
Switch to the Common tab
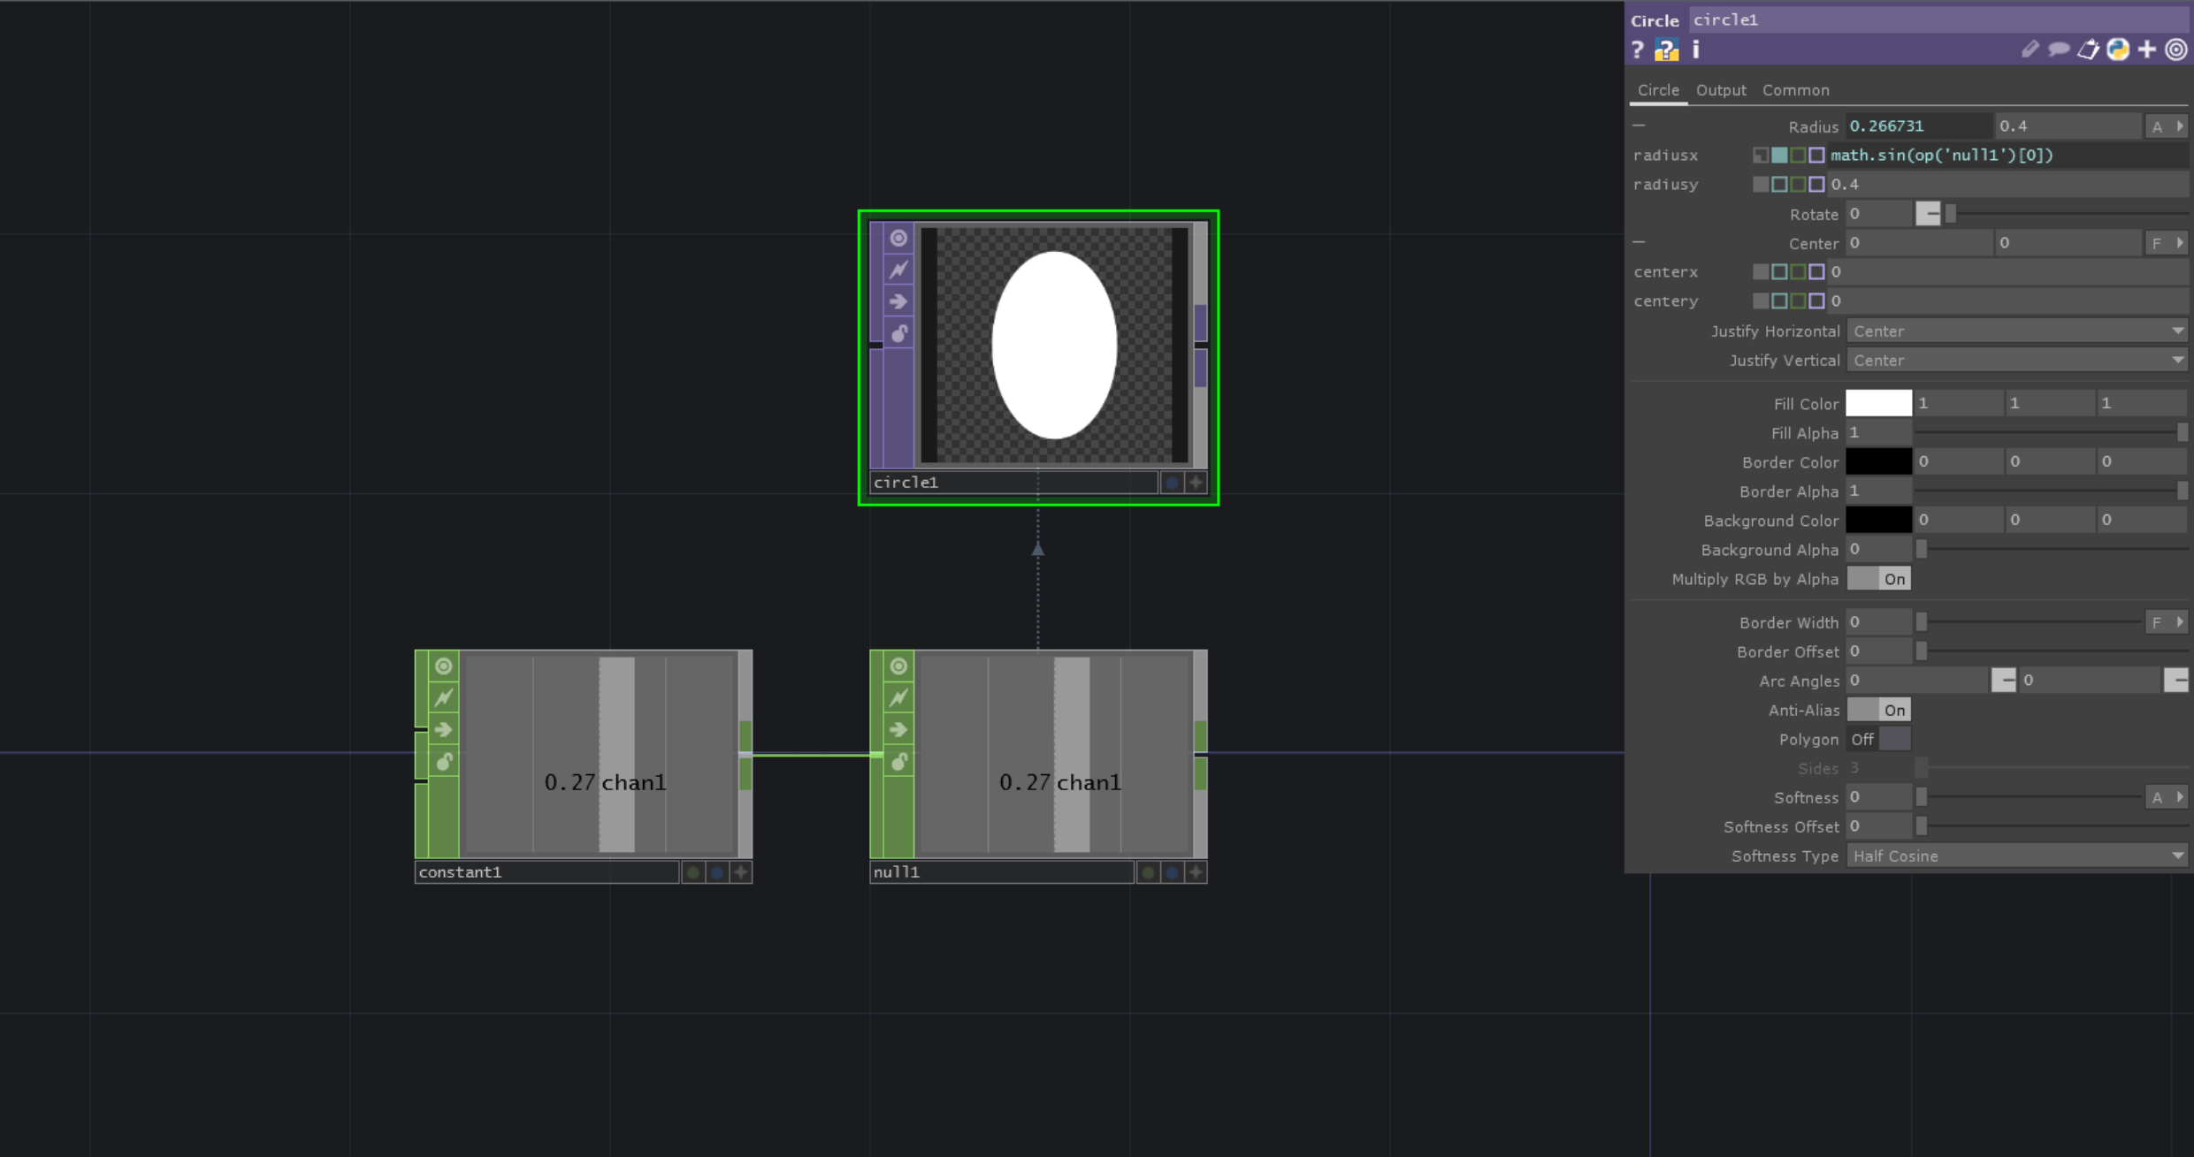(1795, 90)
